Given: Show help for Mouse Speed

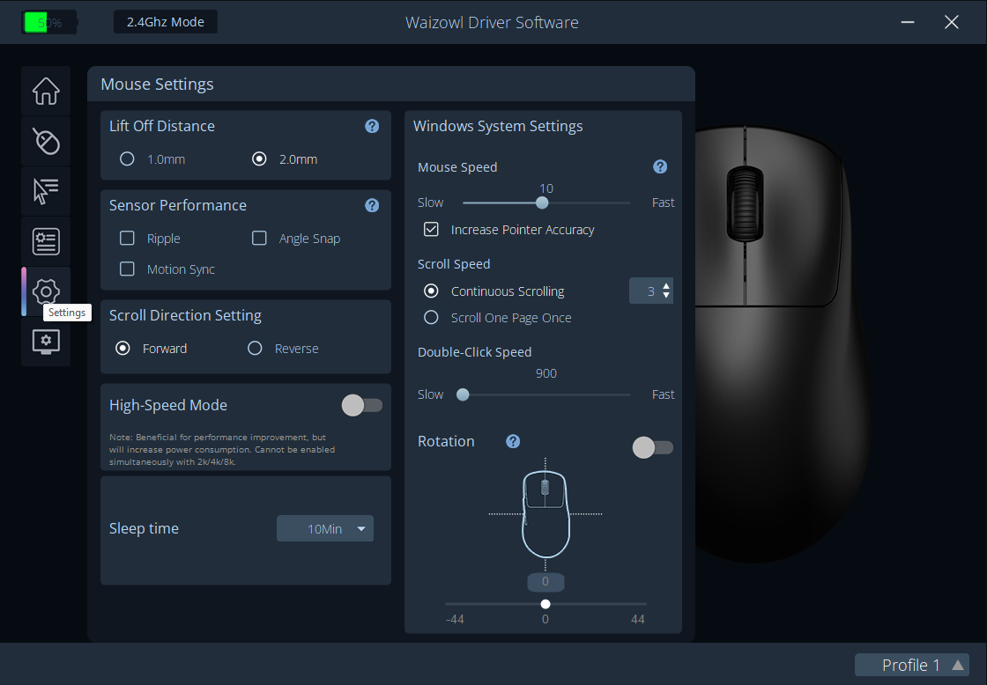Looking at the screenshot, I should click(660, 166).
